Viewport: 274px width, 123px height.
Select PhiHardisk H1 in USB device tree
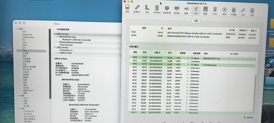(x=66, y=50)
